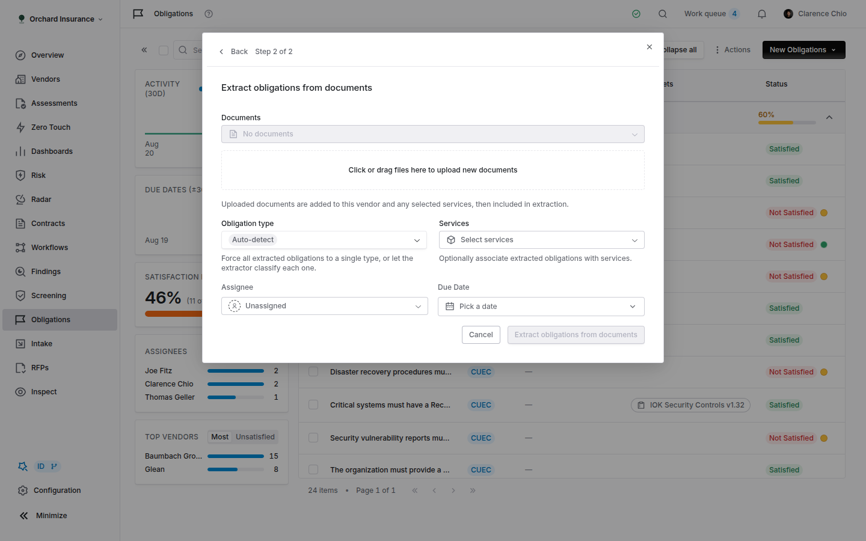Open the Select services dropdown
Screen dimensions: 866x541
point(542,240)
